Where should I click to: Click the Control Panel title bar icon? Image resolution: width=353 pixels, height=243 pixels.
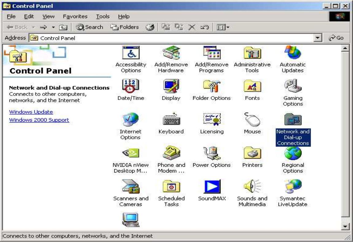click(7, 6)
